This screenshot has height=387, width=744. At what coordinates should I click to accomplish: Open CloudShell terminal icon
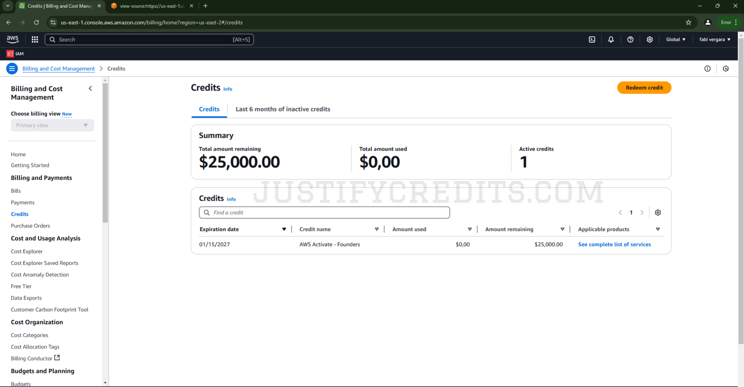pos(592,40)
